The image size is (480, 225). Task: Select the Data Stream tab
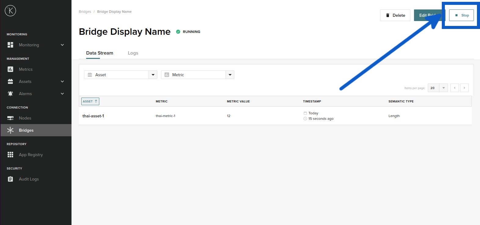(x=100, y=53)
